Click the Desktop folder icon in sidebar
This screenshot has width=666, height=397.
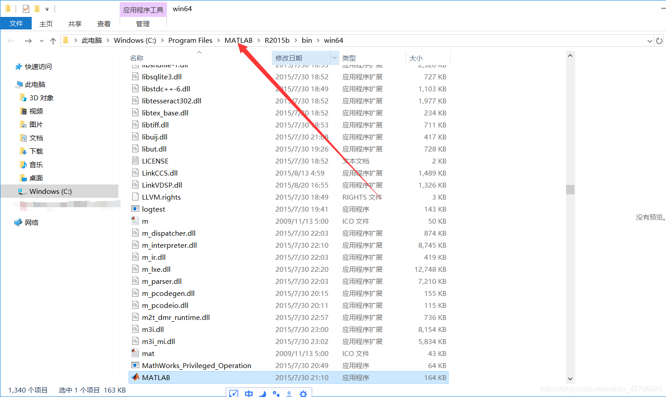(x=23, y=178)
